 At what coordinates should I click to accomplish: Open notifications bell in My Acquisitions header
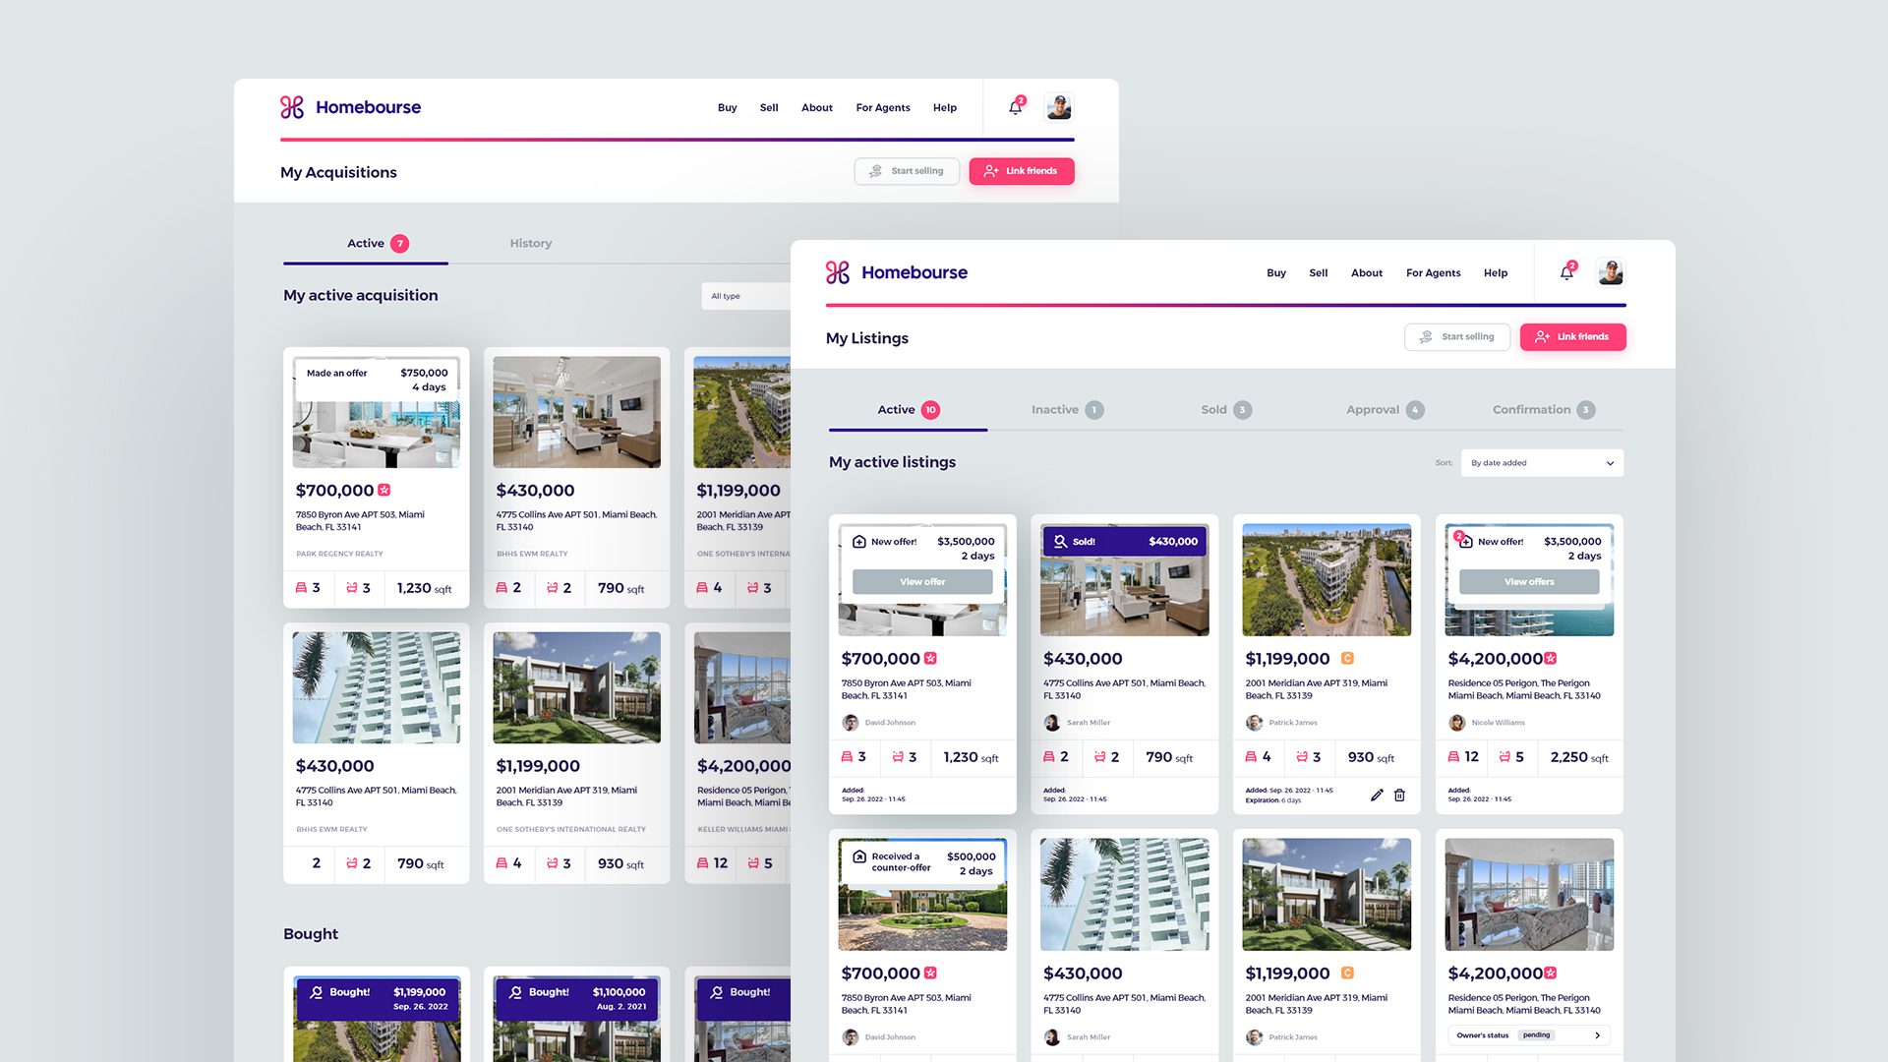tap(1015, 107)
